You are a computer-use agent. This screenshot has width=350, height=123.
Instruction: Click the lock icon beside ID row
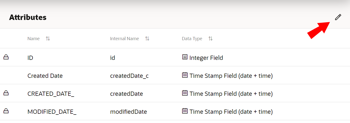pyautogui.click(x=6, y=57)
